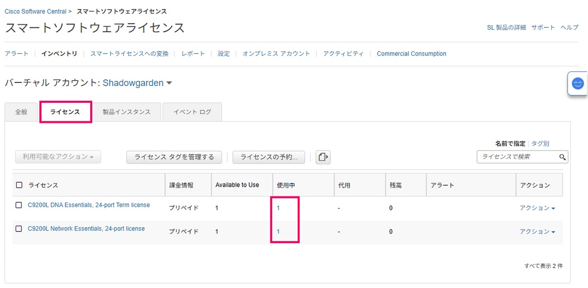Open the SL 製品の詳細 link

pyautogui.click(x=507, y=27)
